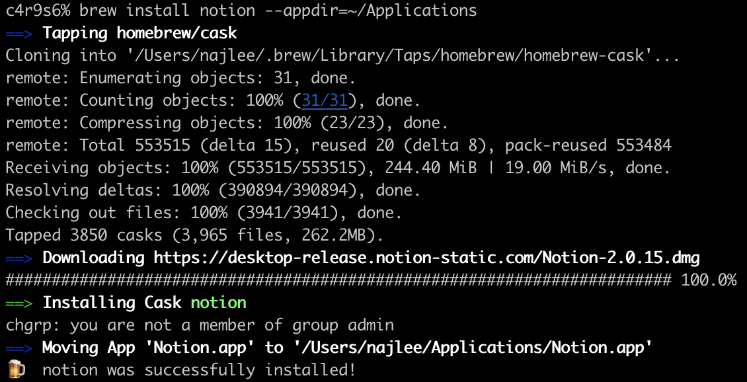Viewport: 747px width, 382px height.
Task: Click 'chgrp: you are not a member' line
Action: 200,325
